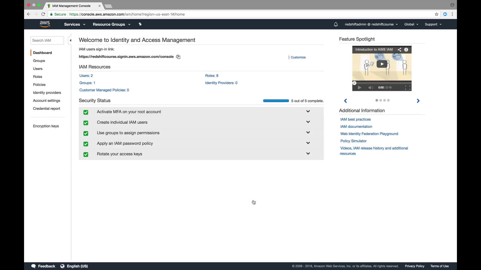Click the video share icon
This screenshot has height=270, width=481.
[x=399, y=49]
